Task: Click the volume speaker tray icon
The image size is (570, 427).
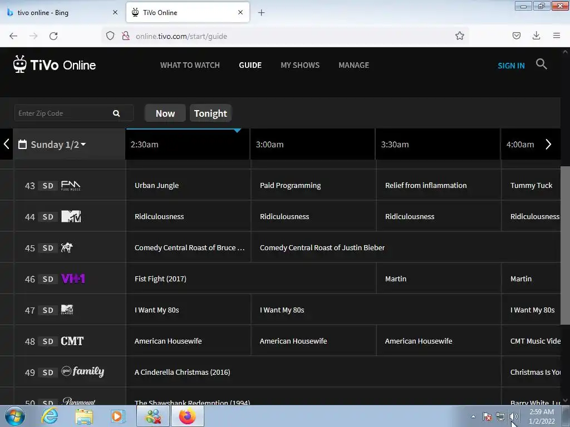Action: [513, 416]
